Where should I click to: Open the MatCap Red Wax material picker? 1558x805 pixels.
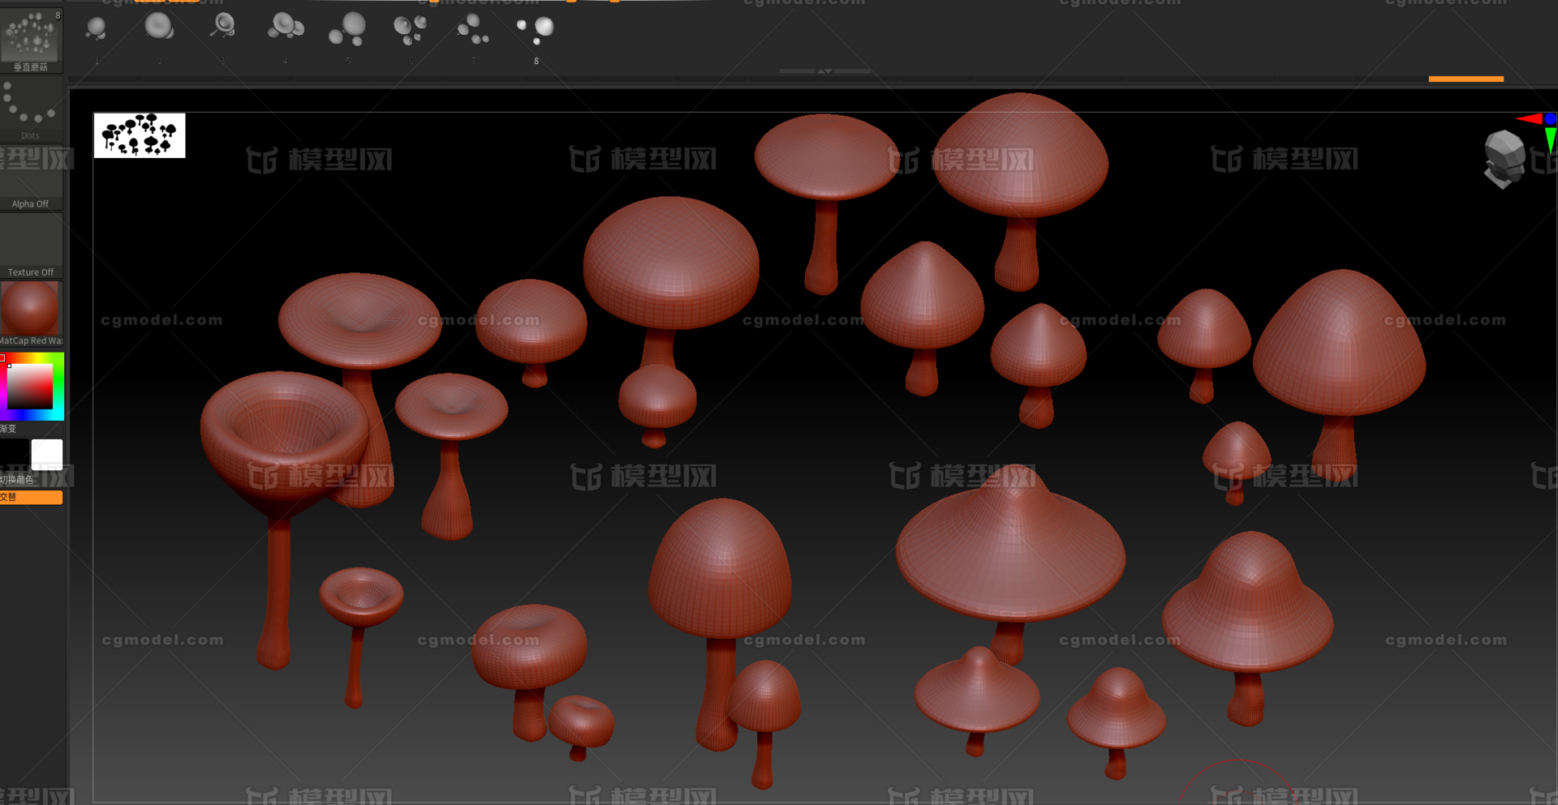pos(31,315)
